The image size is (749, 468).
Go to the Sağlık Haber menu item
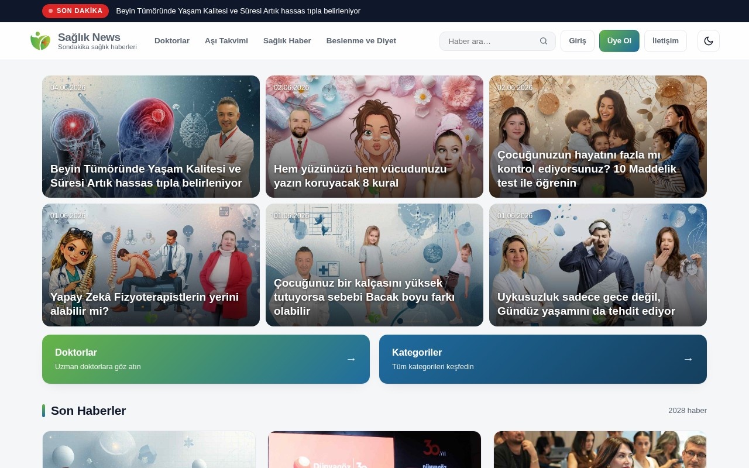point(287,41)
